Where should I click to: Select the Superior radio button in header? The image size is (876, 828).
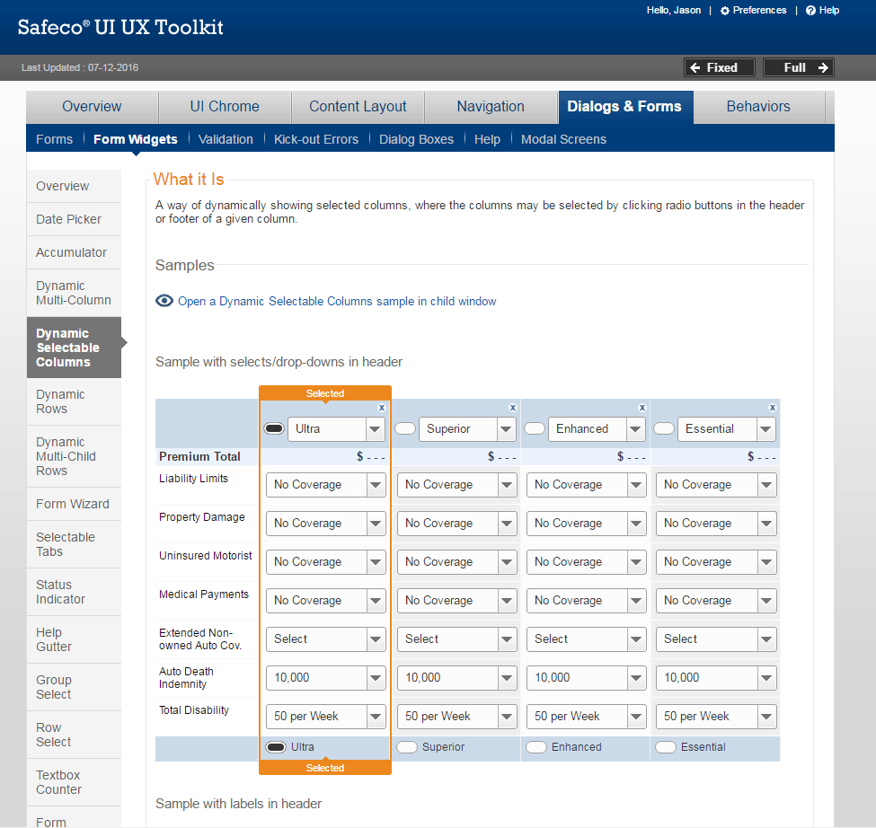(x=406, y=429)
